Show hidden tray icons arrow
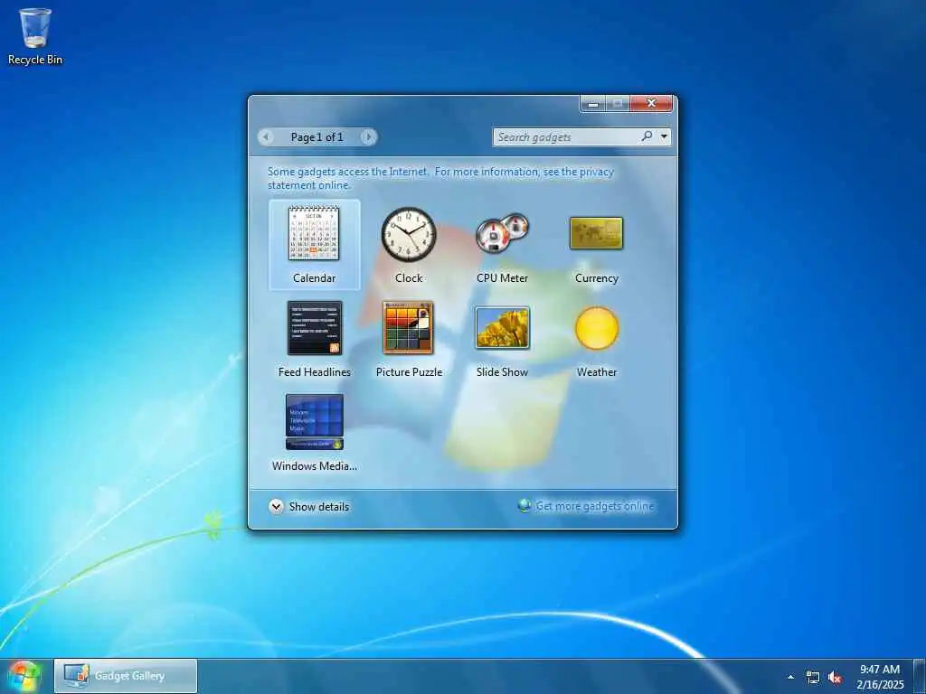926x694 pixels. click(790, 677)
